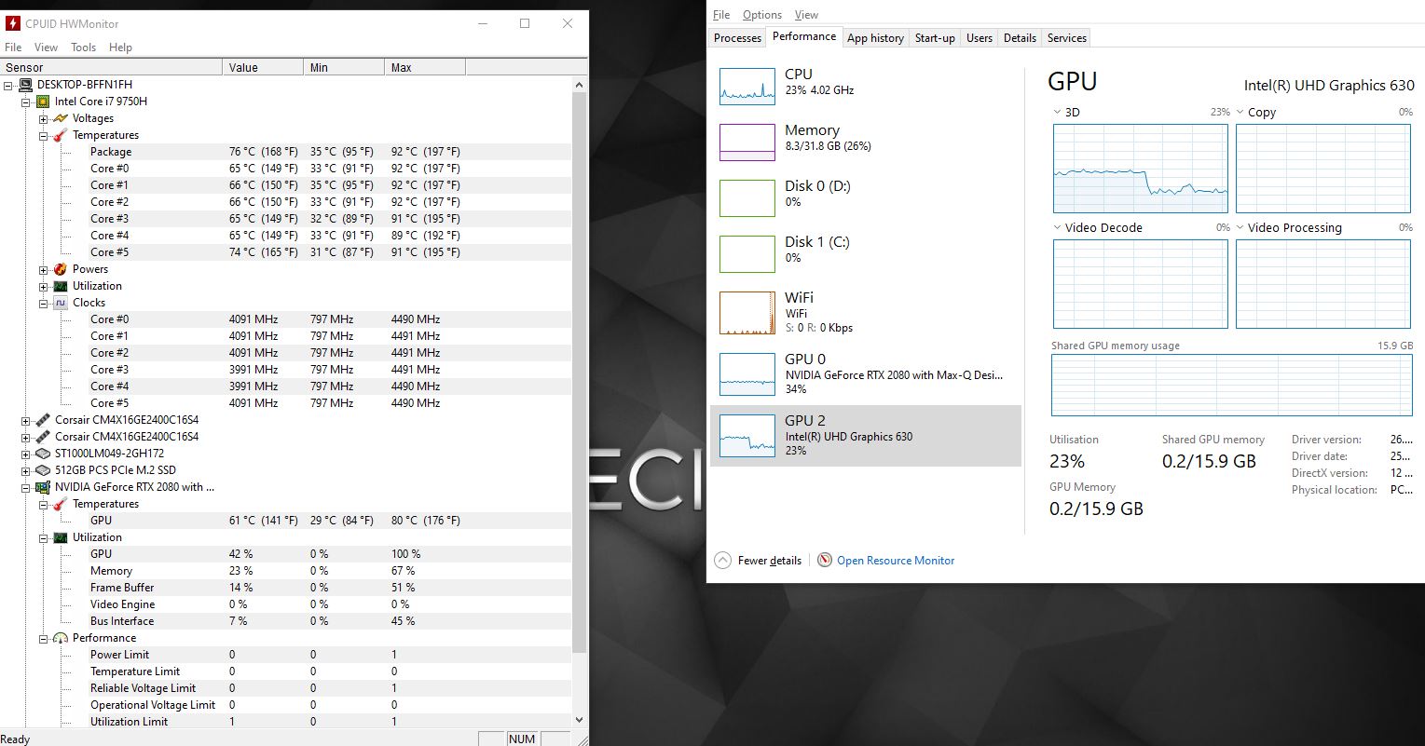Image resolution: width=1425 pixels, height=746 pixels.
Task: Select GPU 2 Intel UHD Graphics 630 entry
Action: (x=866, y=436)
